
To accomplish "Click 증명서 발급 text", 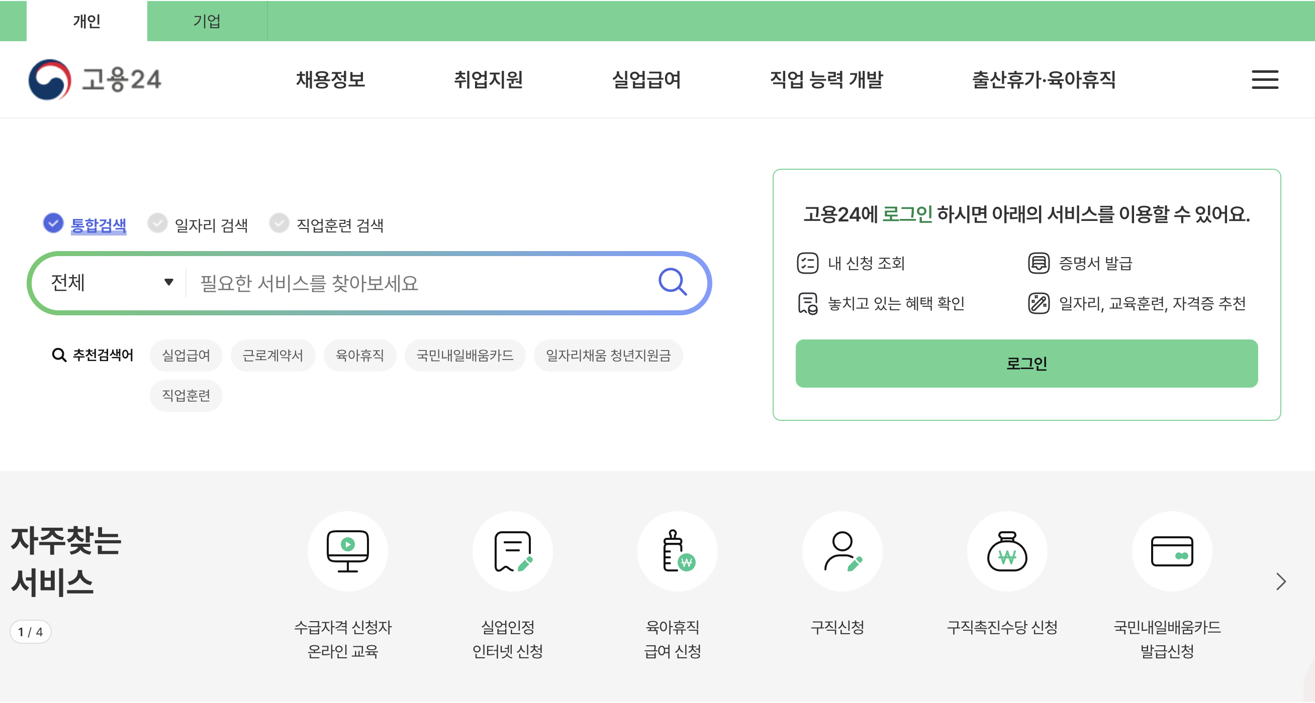I will pos(1095,263).
